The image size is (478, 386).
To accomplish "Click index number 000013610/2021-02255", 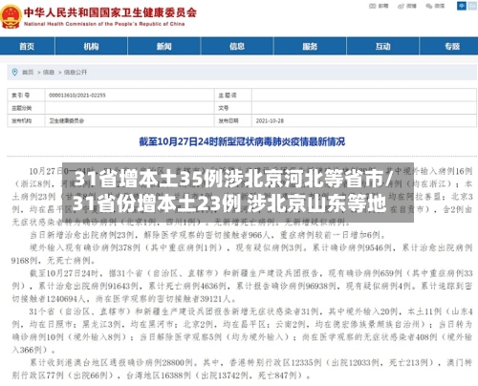I will [x=77, y=96].
